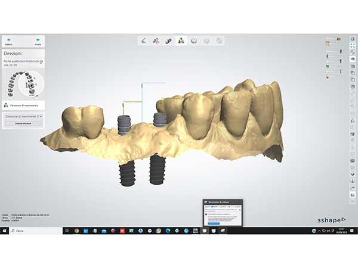
Task: Click the top icon in right vertical toolbar
Action: [353, 39]
